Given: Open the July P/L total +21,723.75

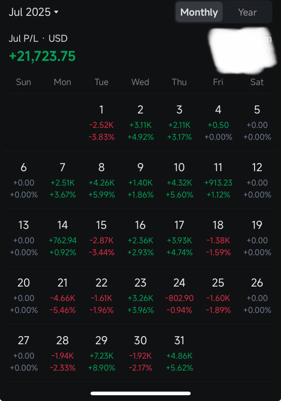Looking at the screenshot, I should (x=42, y=56).
